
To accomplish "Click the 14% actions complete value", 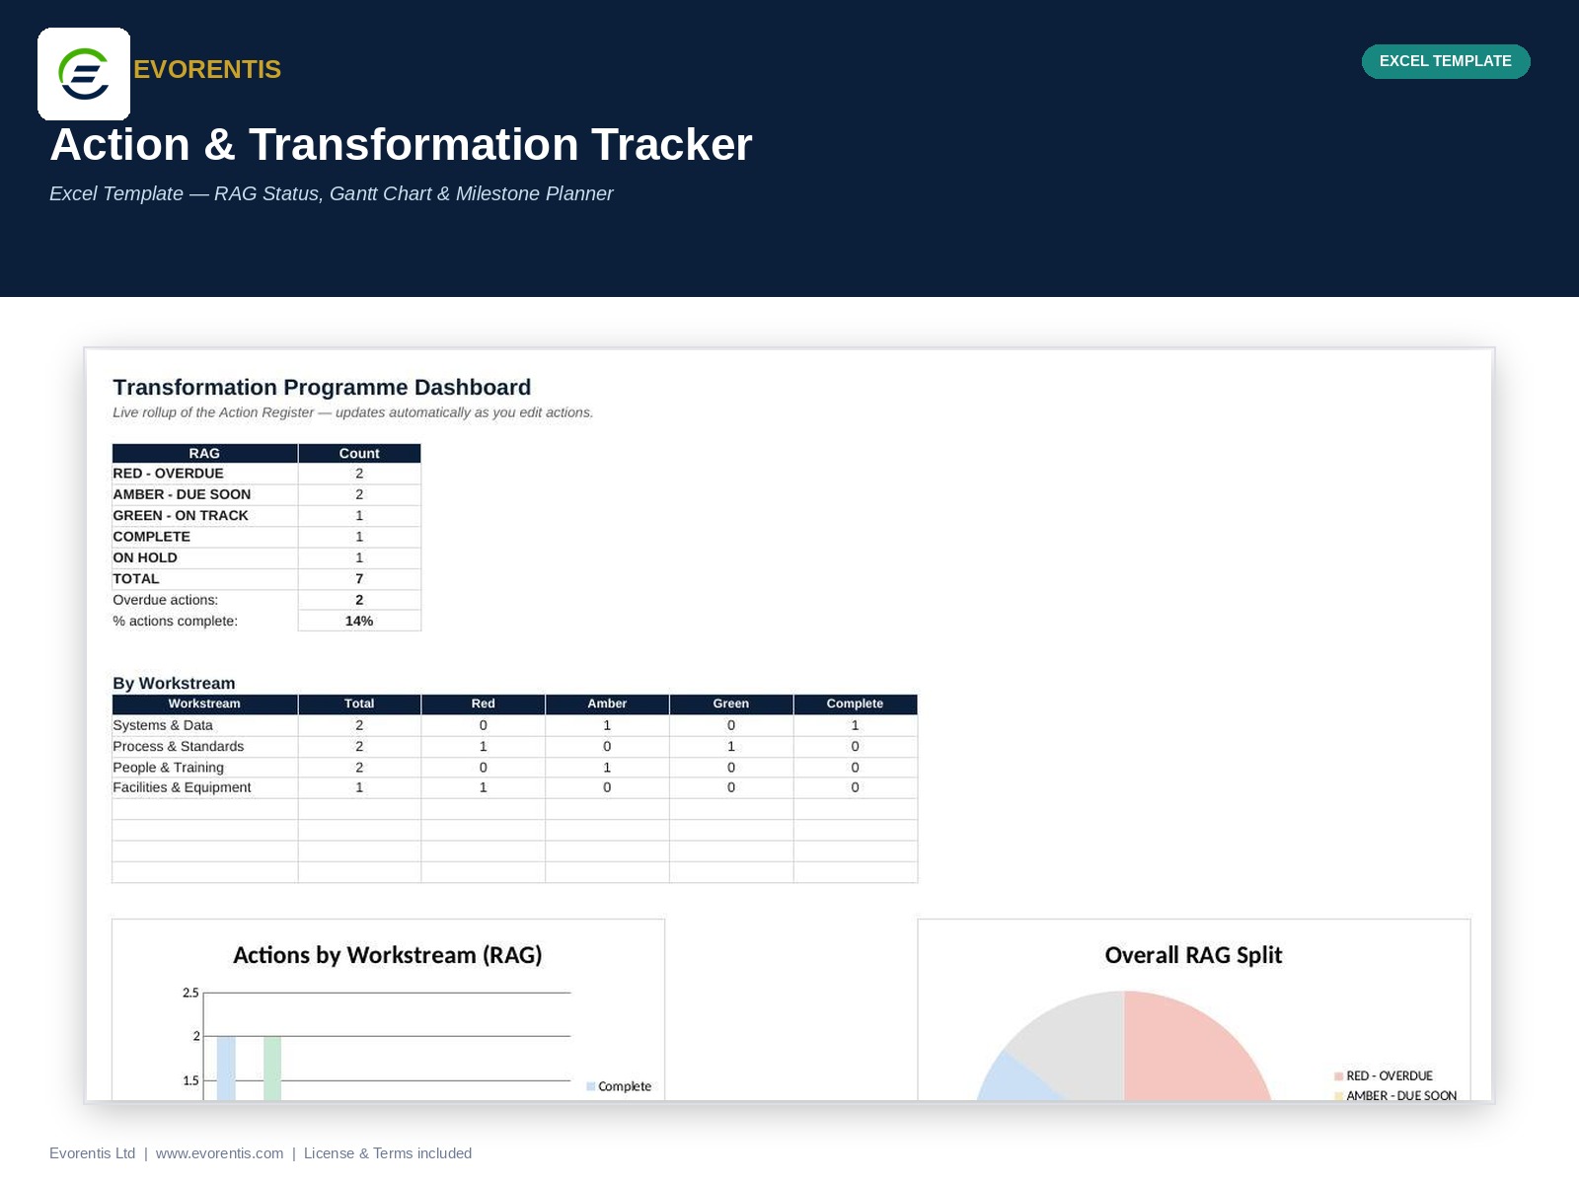I will click(359, 621).
